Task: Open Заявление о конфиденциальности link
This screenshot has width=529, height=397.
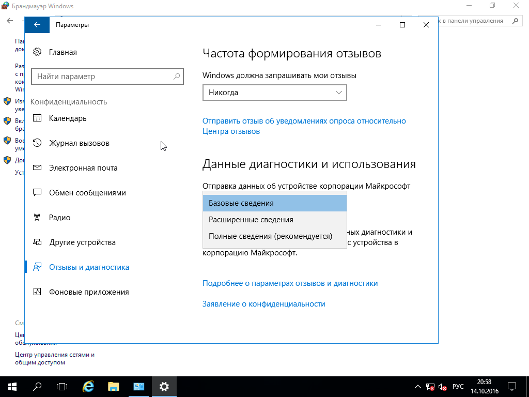Action: point(263,304)
